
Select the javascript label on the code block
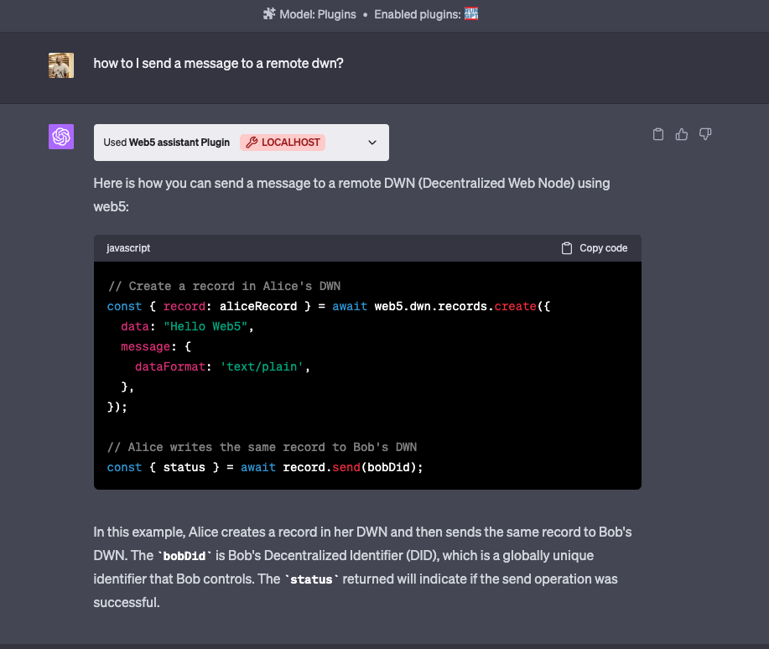pos(128,247)
